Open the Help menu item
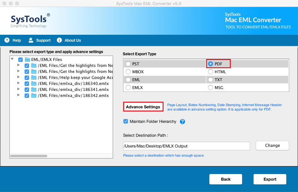This screenshot has height=192, width=298. coord(13,40)
